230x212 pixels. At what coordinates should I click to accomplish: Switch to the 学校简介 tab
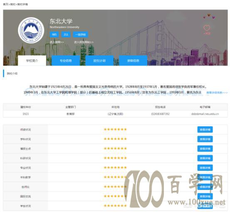click(x=32, y=61)
